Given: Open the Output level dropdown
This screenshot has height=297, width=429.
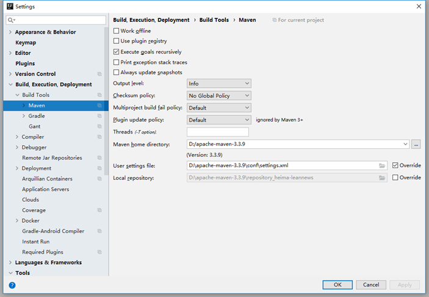Looking at the screenshot, I should 219,84.
